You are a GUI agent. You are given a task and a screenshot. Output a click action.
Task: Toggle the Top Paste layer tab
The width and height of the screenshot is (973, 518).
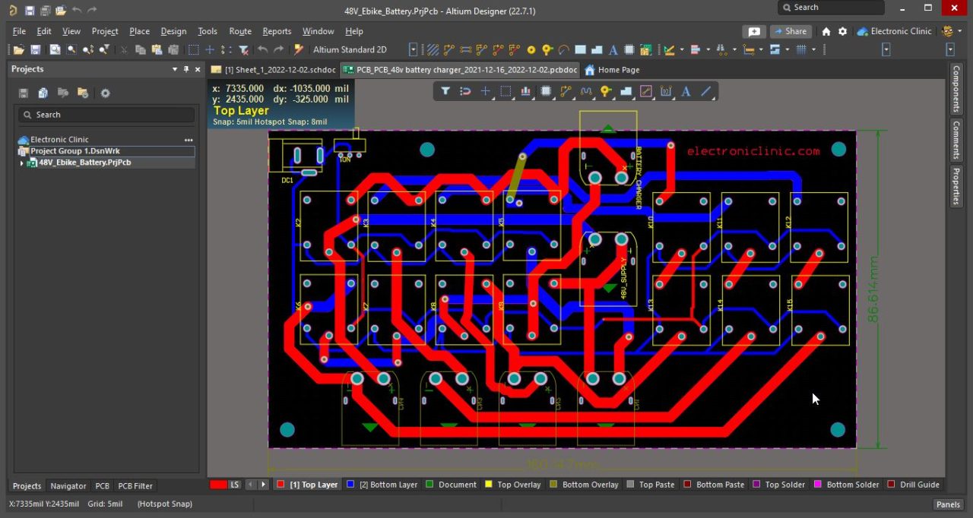pyautogui.click(x=650, y=485)
